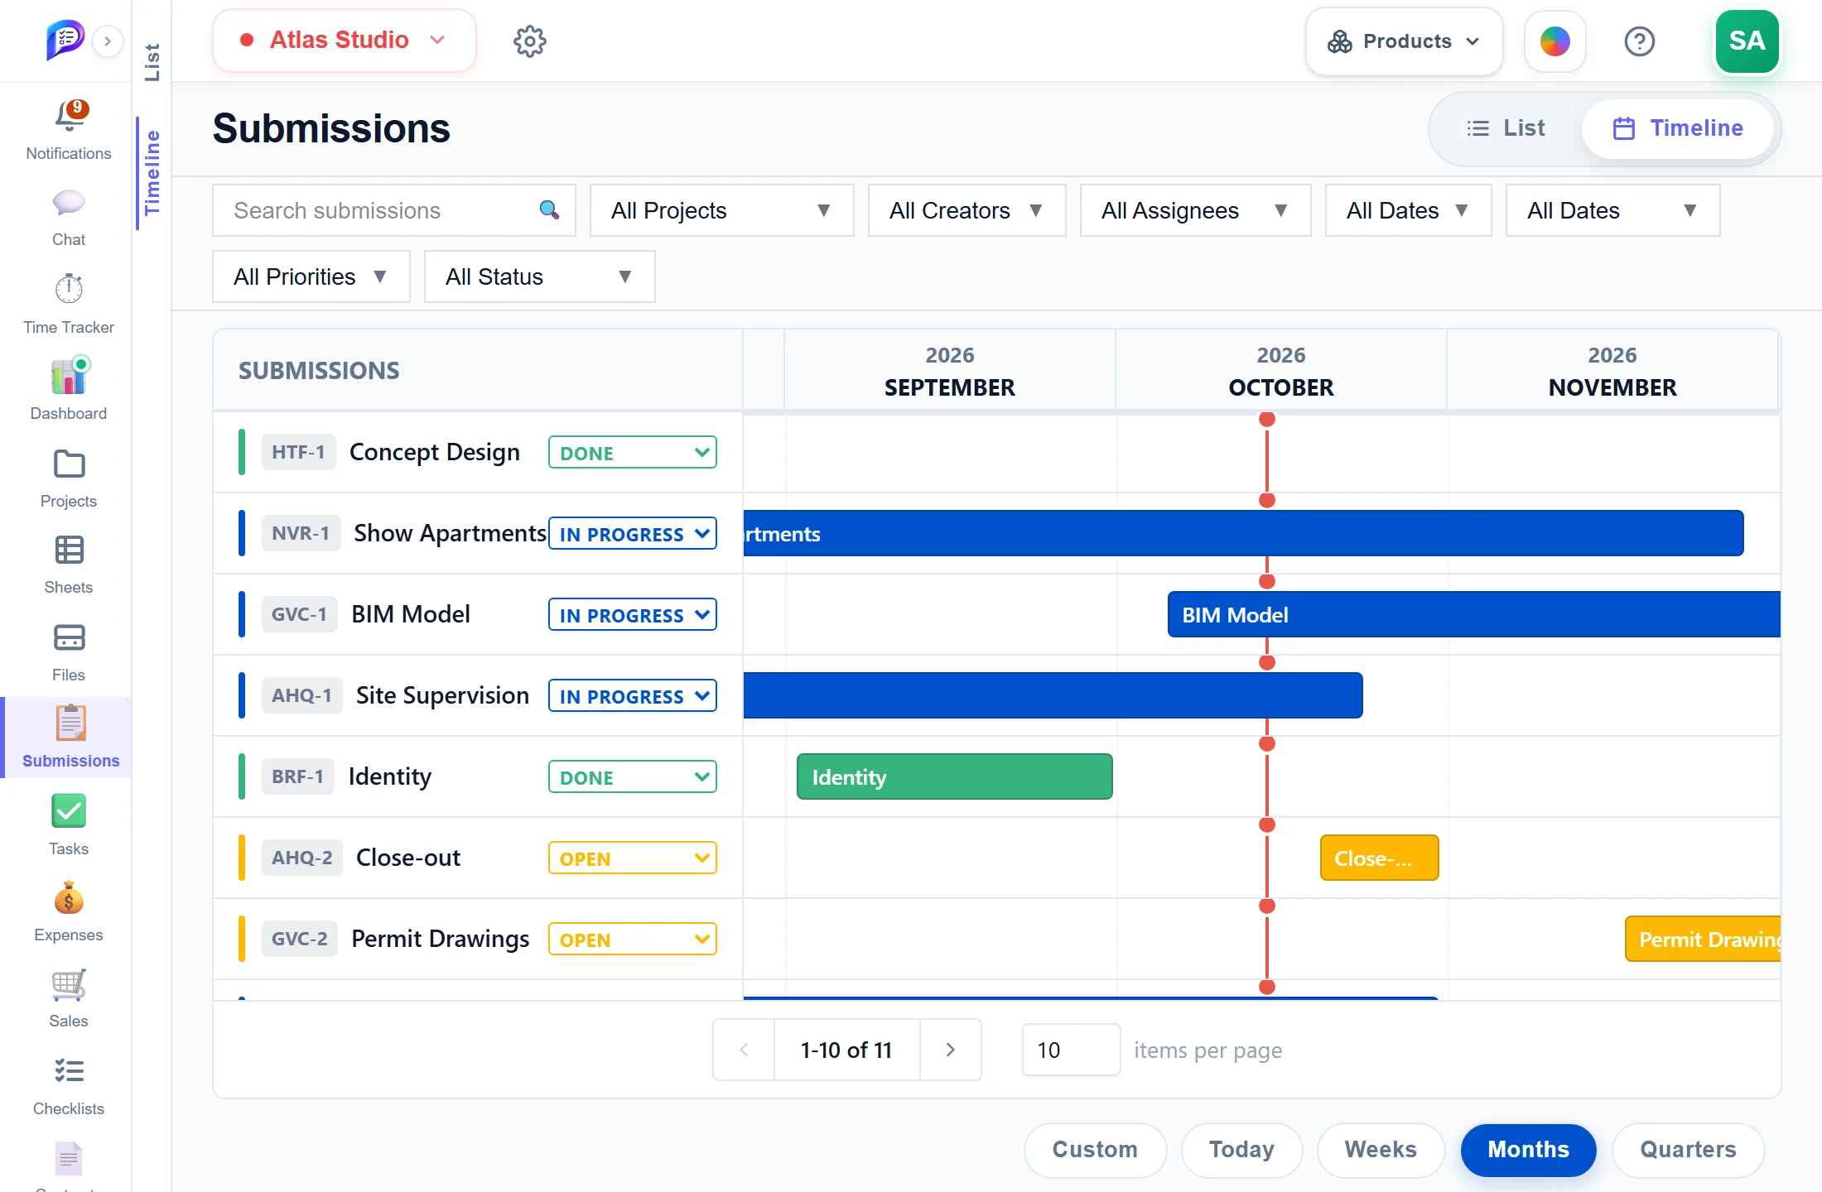The width and height of the screenshot is (1822, 1192).
Task: Click the help question mark icon
Action: click(x=1639, y=41)
